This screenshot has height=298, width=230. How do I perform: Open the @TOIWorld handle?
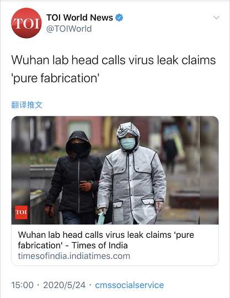69,29
